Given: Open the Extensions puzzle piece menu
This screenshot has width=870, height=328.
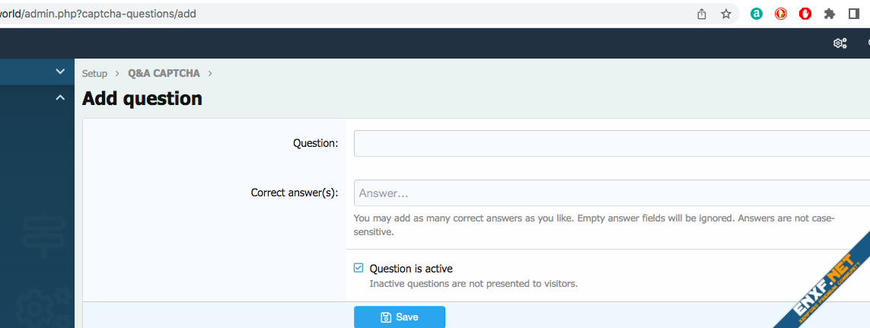Looking at the screenshot, I should [x=830, y=14].
